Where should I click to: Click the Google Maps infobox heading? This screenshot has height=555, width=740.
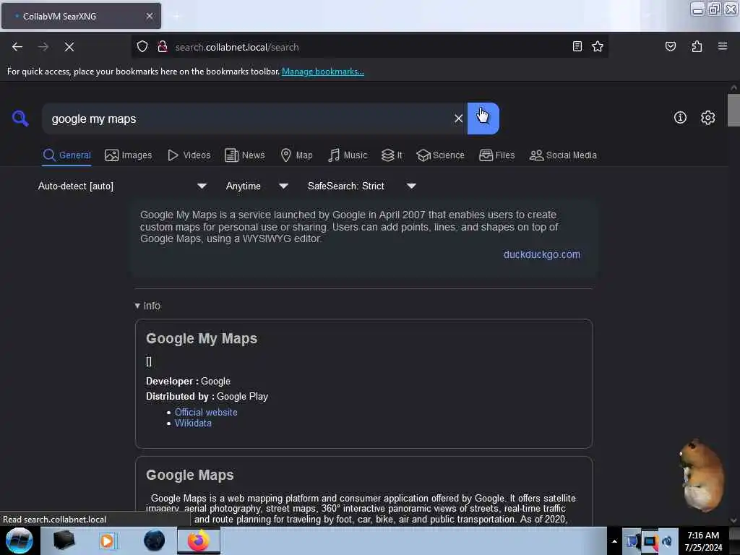[190, 476]
